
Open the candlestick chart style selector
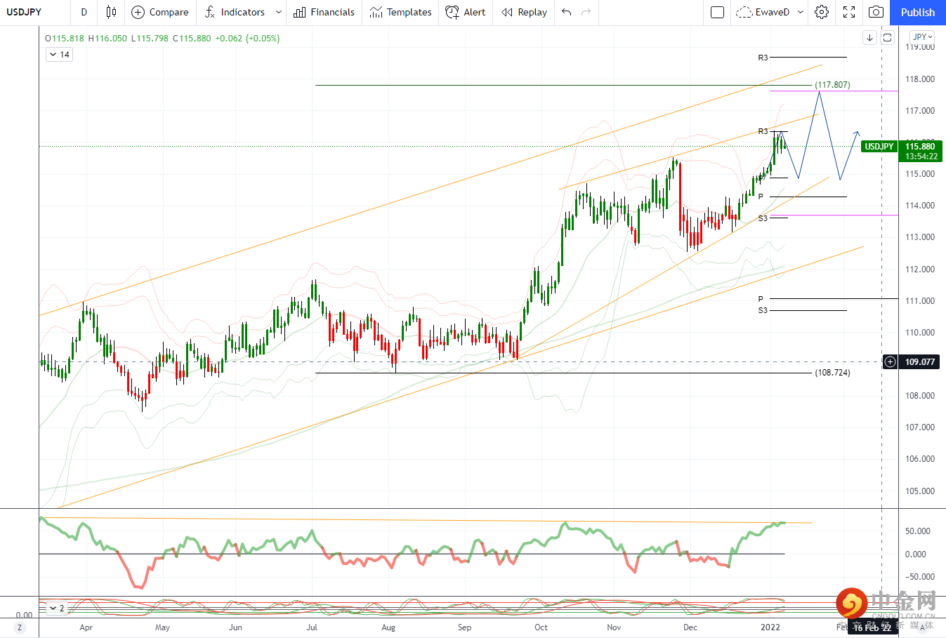click(x=111, y=12)
